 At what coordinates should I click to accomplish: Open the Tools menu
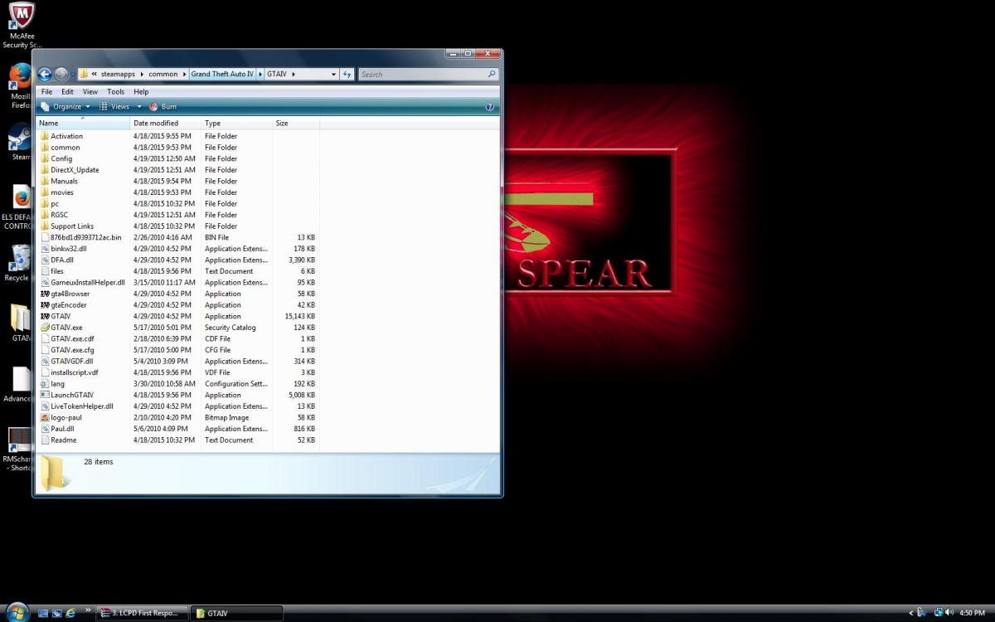point(115,91)
